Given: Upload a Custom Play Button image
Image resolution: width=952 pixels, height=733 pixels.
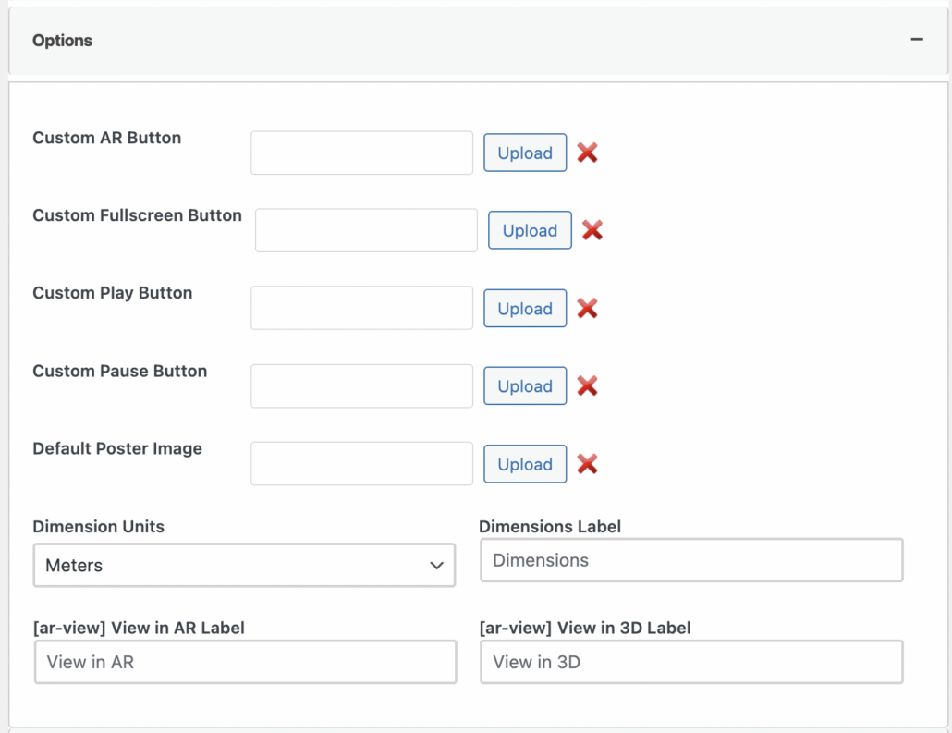Looking at the screenshot, I should pos(525,309).
